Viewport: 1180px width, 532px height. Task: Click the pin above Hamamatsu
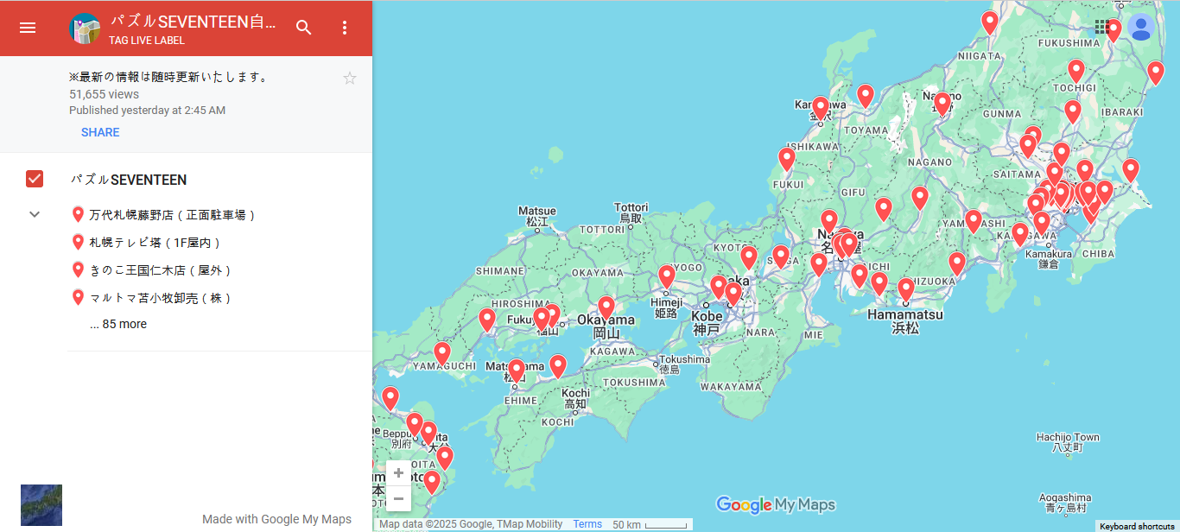(906, 291)
